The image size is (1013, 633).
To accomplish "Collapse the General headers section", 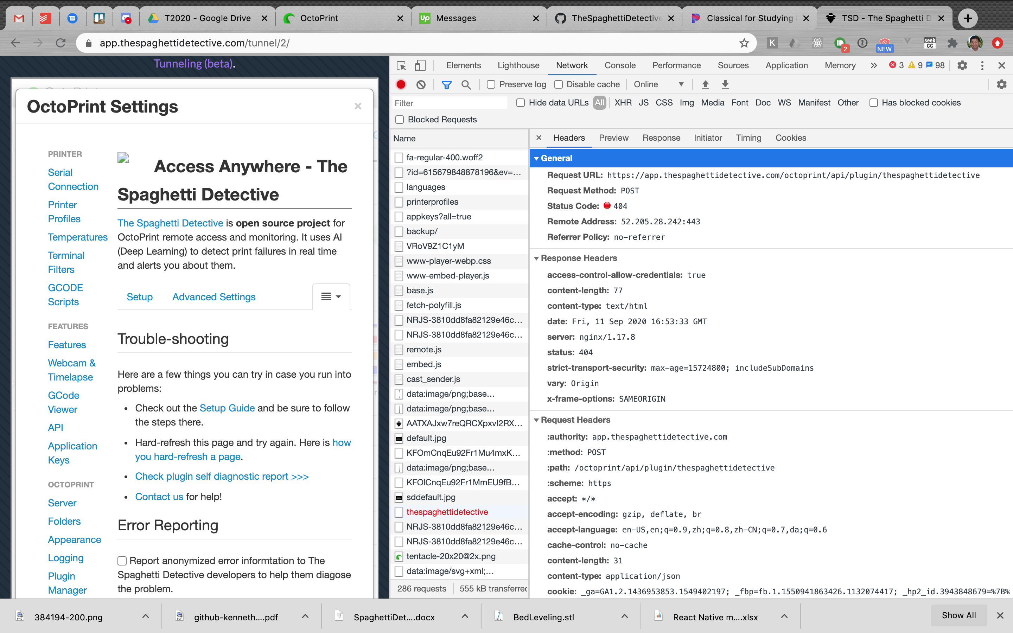I will (536, 158).
